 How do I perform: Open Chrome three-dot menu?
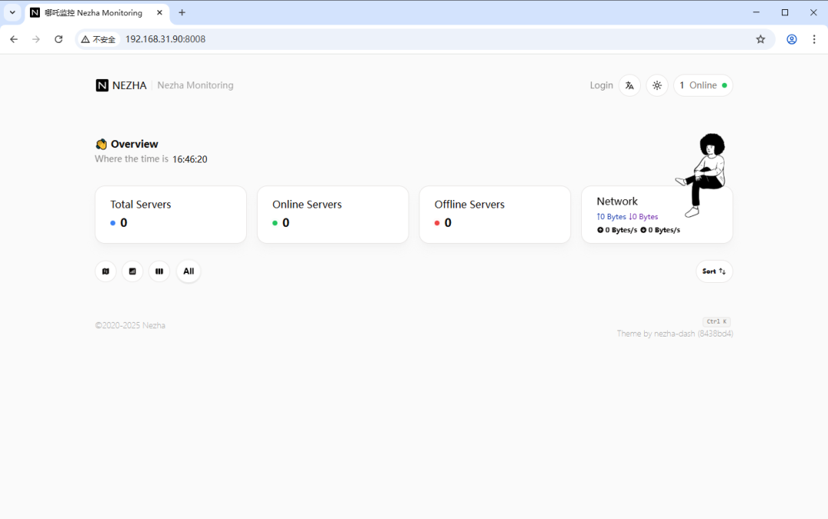click(813, 39)
